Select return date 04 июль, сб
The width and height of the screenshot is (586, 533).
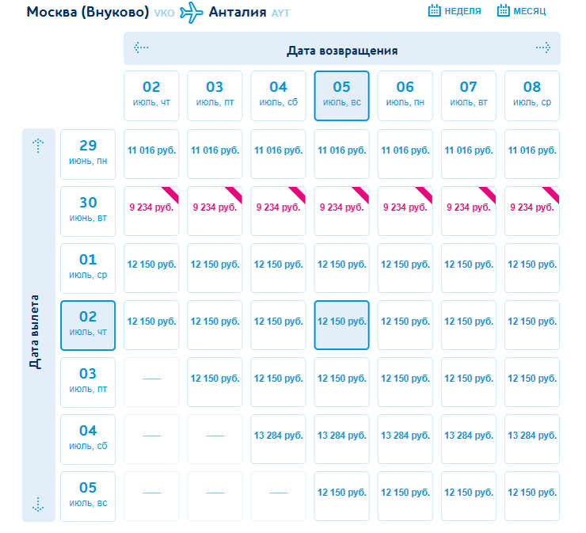pyautogui.click(x=279, y=96)
